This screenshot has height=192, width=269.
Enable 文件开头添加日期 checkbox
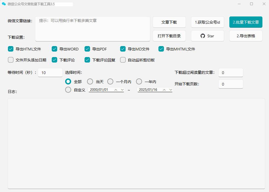(11, 60)
